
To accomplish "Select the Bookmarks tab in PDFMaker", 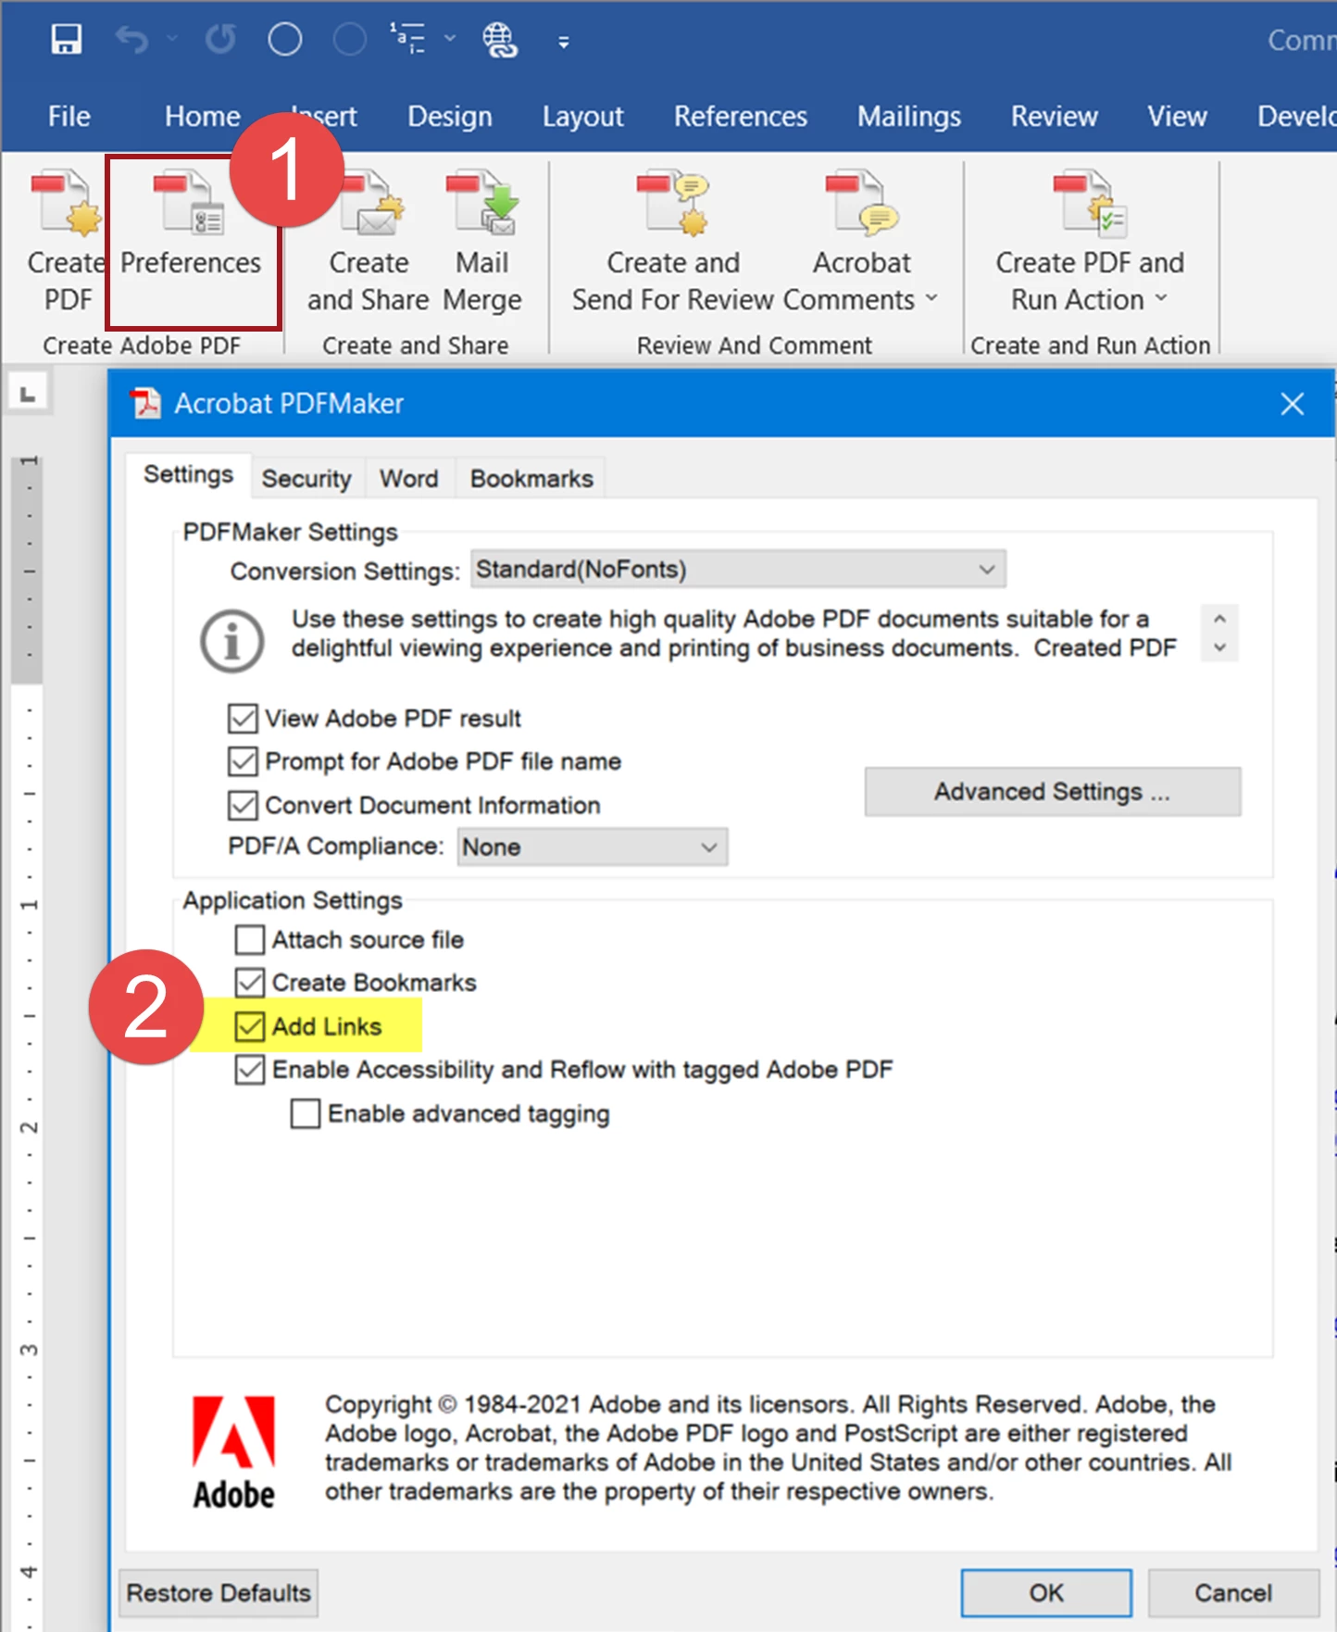I will point(531,479).
